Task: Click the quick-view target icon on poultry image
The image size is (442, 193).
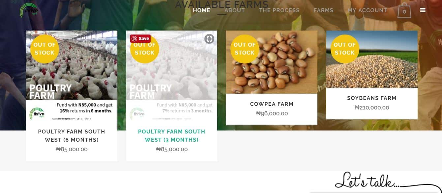Action: pos(209,39)
